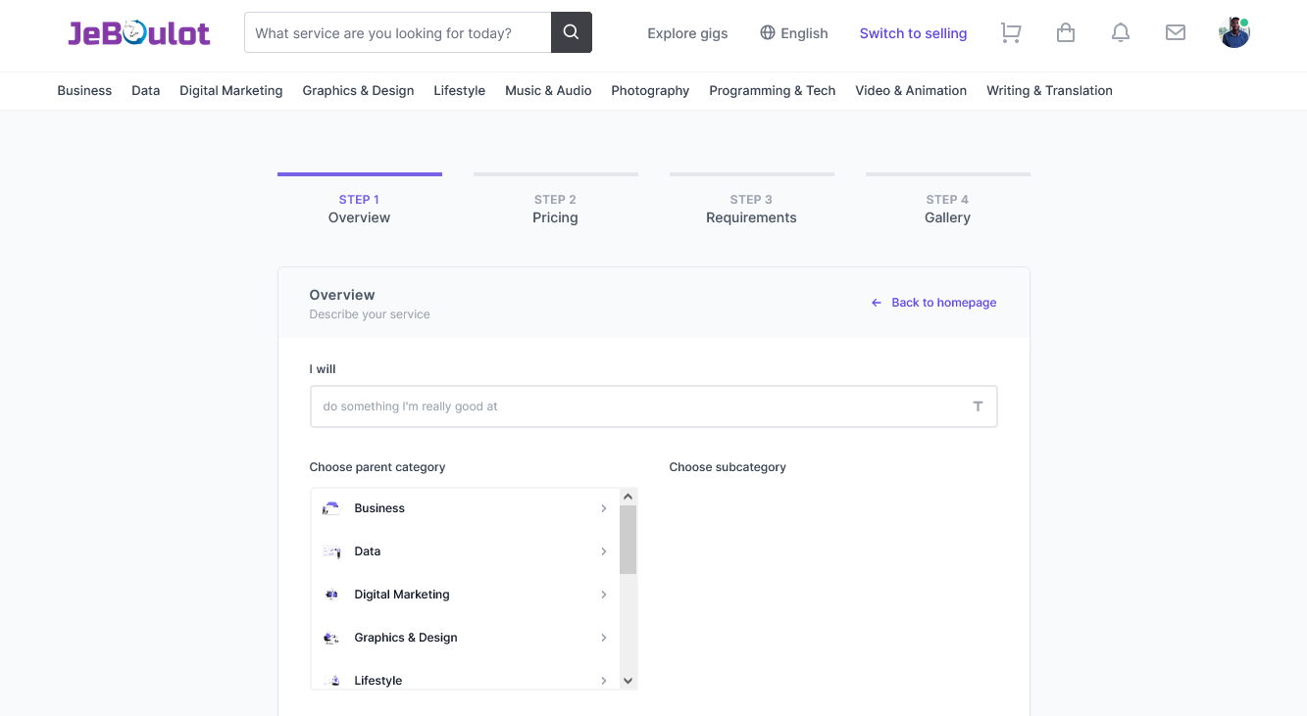The width and height of the screenshot is (1307, 716).
Task: Focus the "I will" gig title field
Action: coord(637,406)
